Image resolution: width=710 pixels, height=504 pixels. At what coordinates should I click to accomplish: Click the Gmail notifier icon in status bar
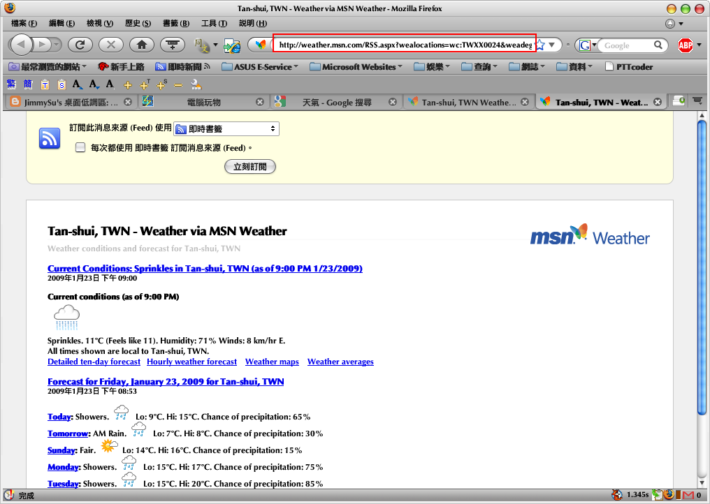click(688, 495)
